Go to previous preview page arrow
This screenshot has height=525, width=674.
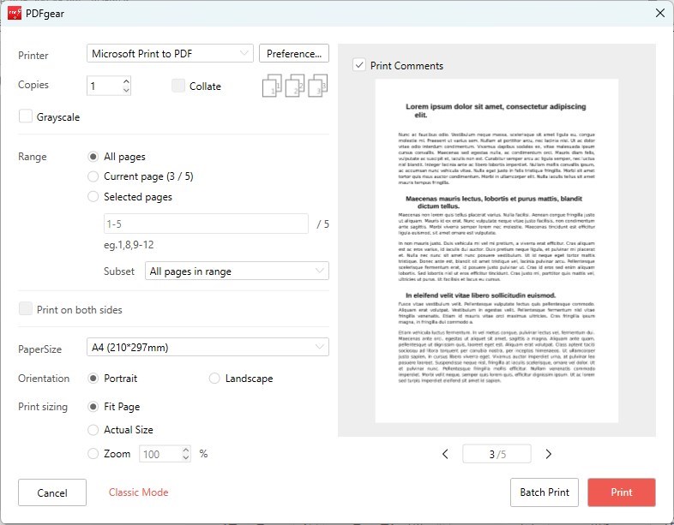point(445,454)
